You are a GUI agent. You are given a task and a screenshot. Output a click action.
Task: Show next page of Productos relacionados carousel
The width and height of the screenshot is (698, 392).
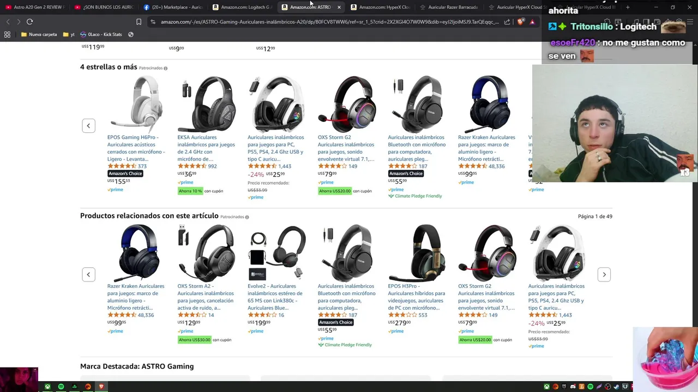604,274
